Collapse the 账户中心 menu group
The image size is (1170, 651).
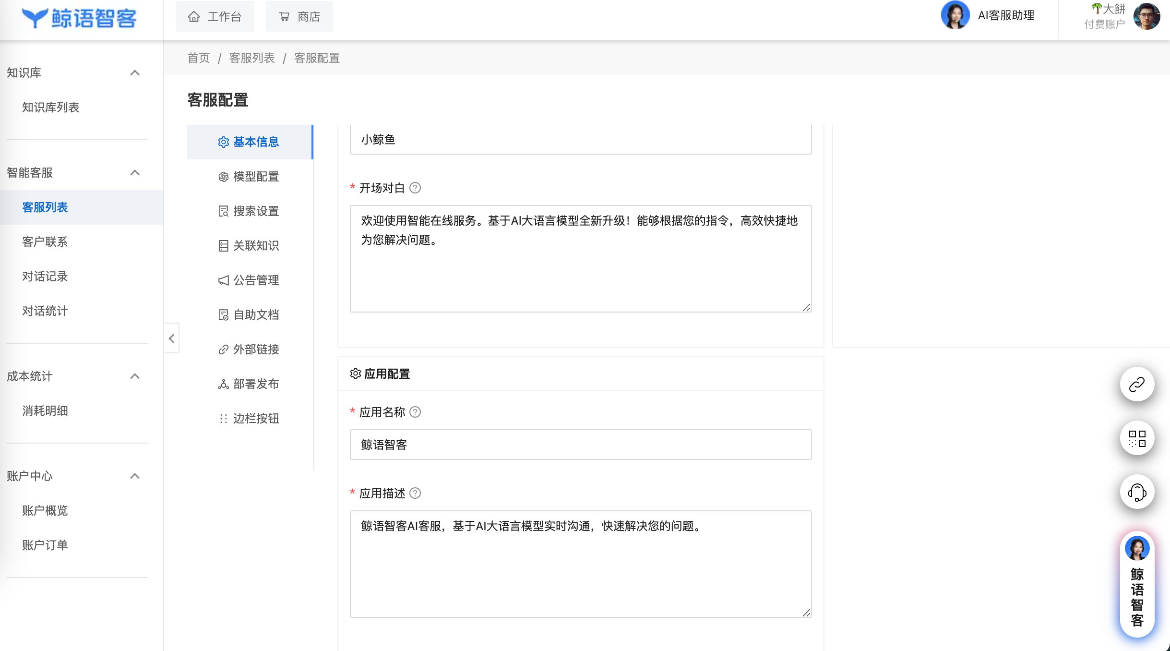135,476
